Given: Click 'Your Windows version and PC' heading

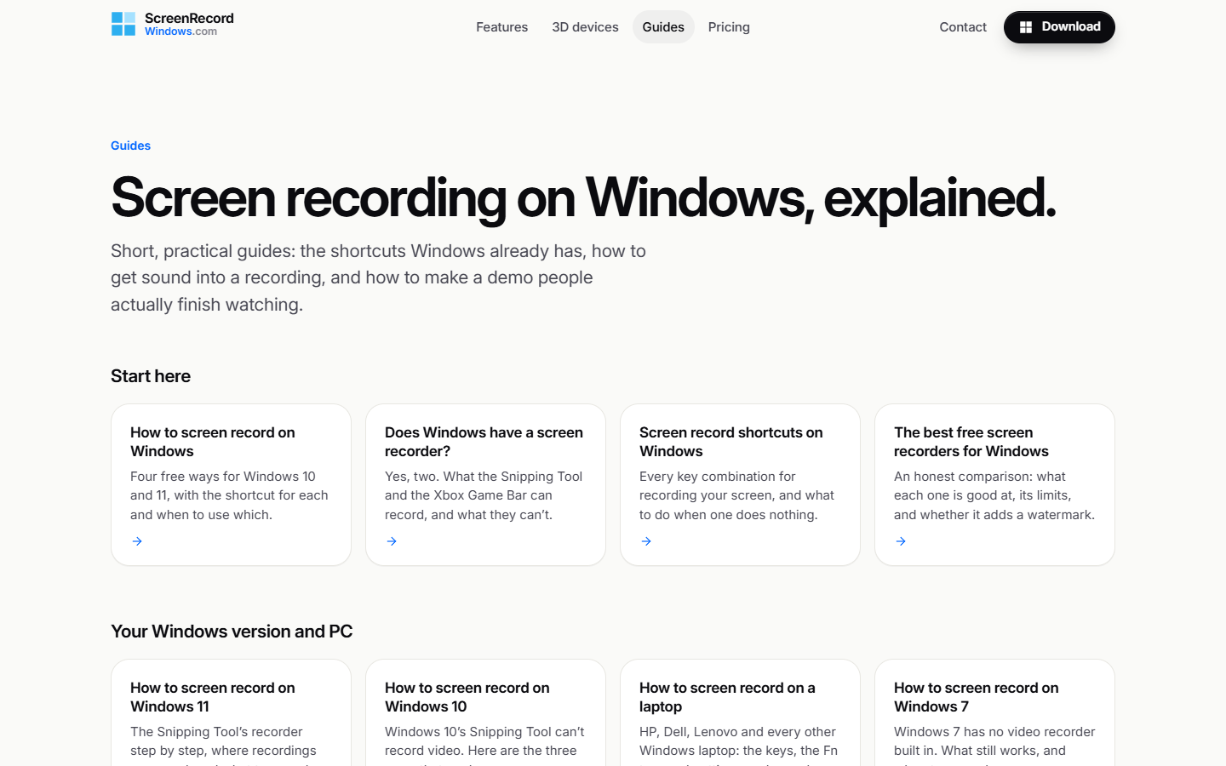Looking at the screenshot, I should tap(232, 632).
